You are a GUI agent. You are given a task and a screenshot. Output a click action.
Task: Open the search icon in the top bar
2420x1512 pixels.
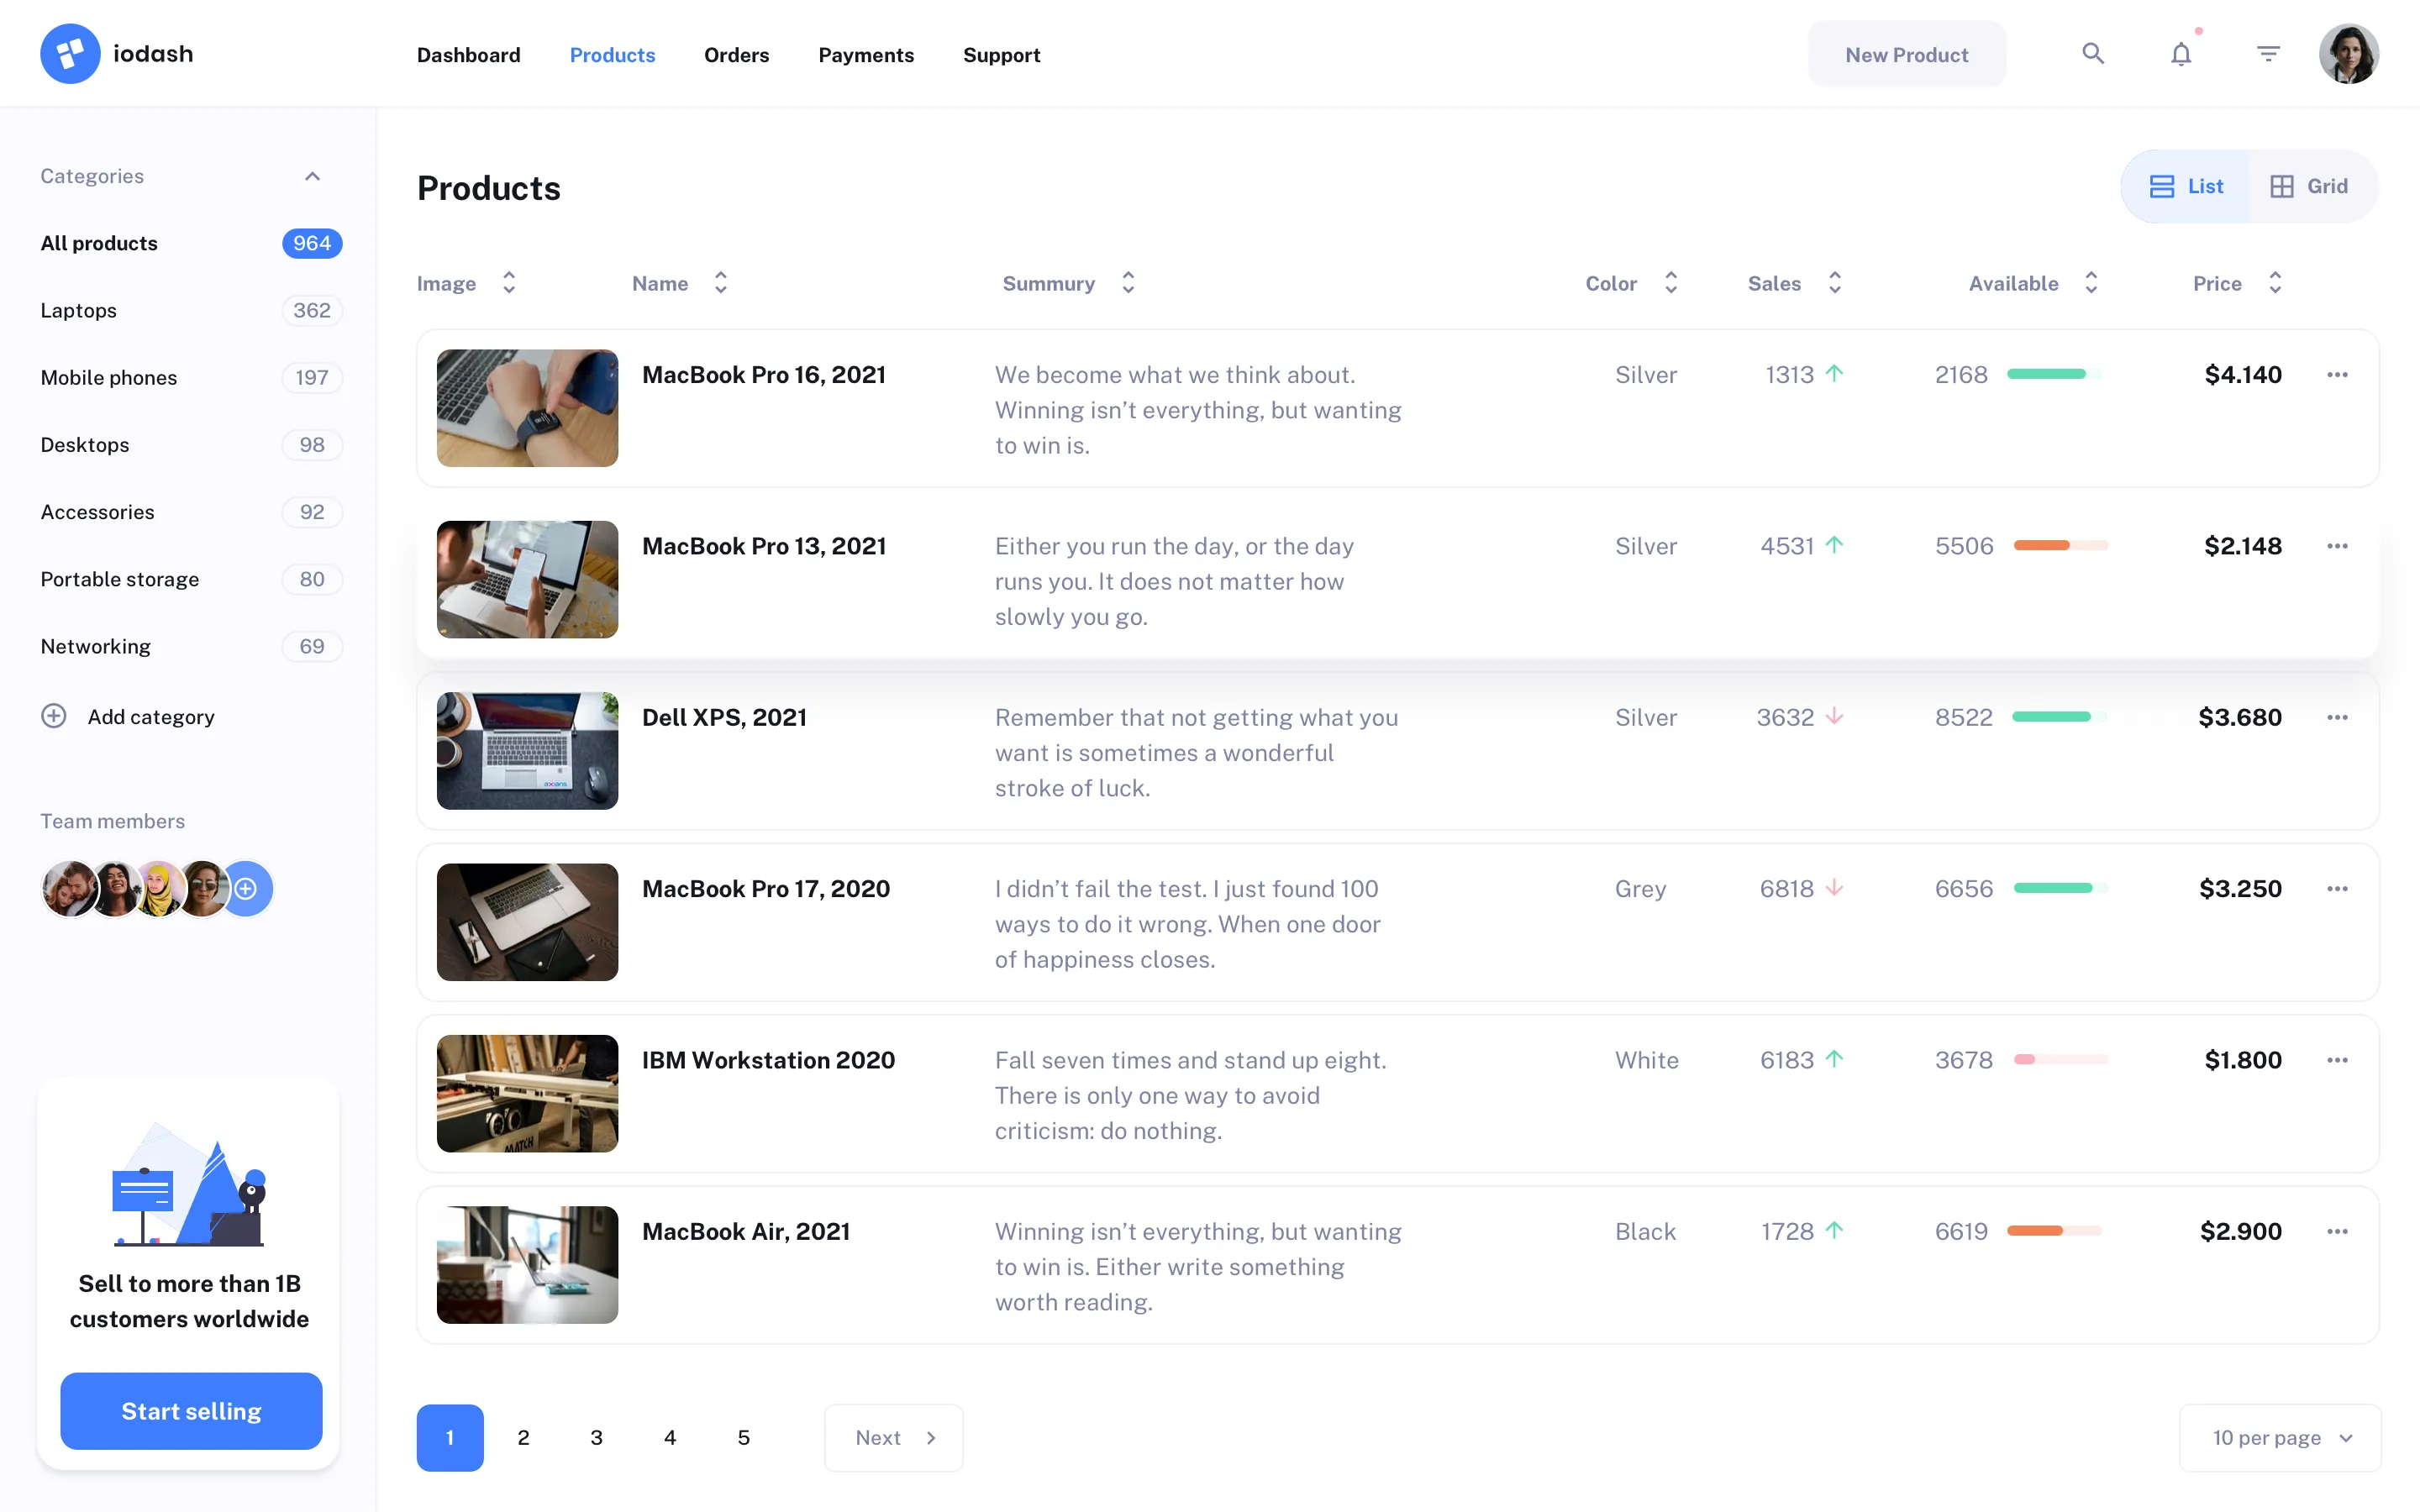[2093, 53]
